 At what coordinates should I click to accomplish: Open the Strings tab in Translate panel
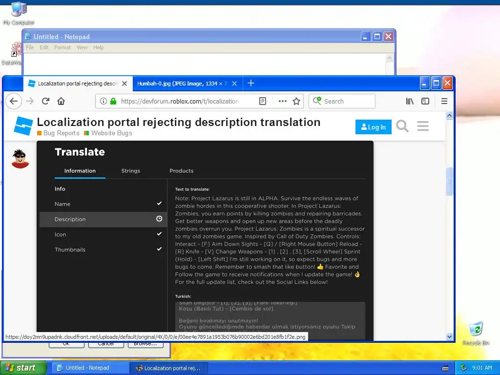[x=131, y=171]
